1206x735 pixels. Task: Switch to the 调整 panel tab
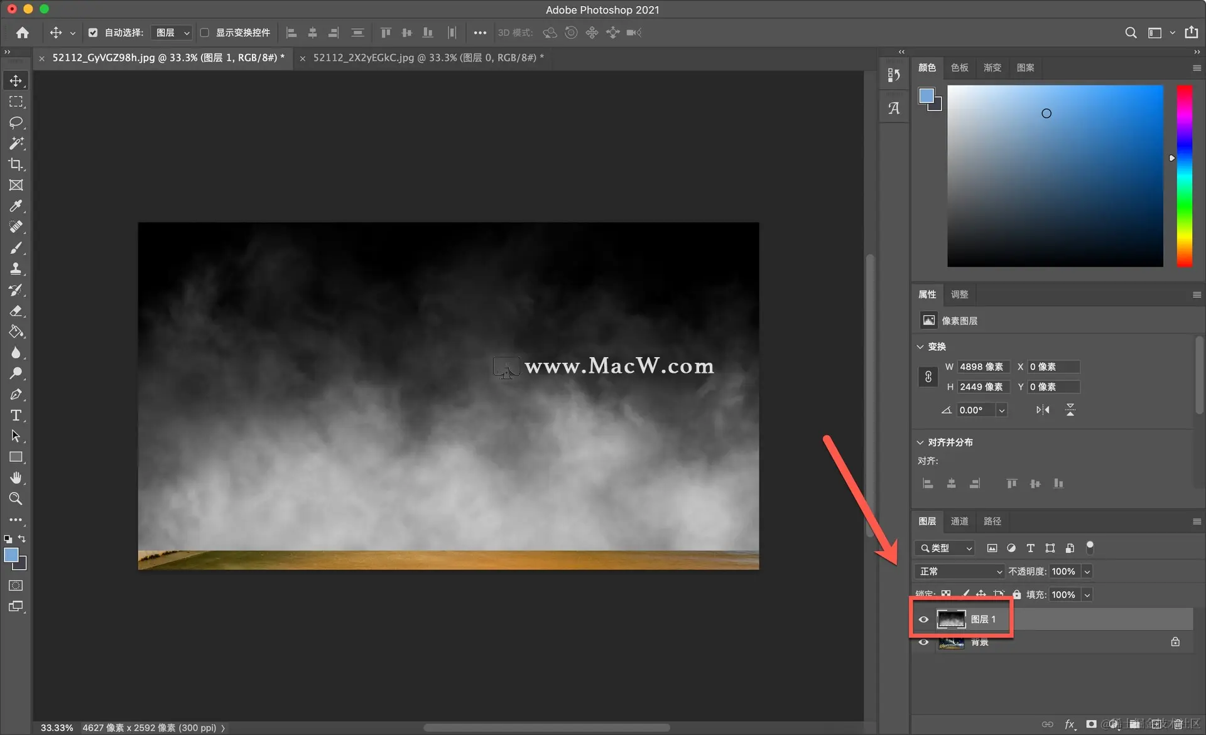coord(959,294)
